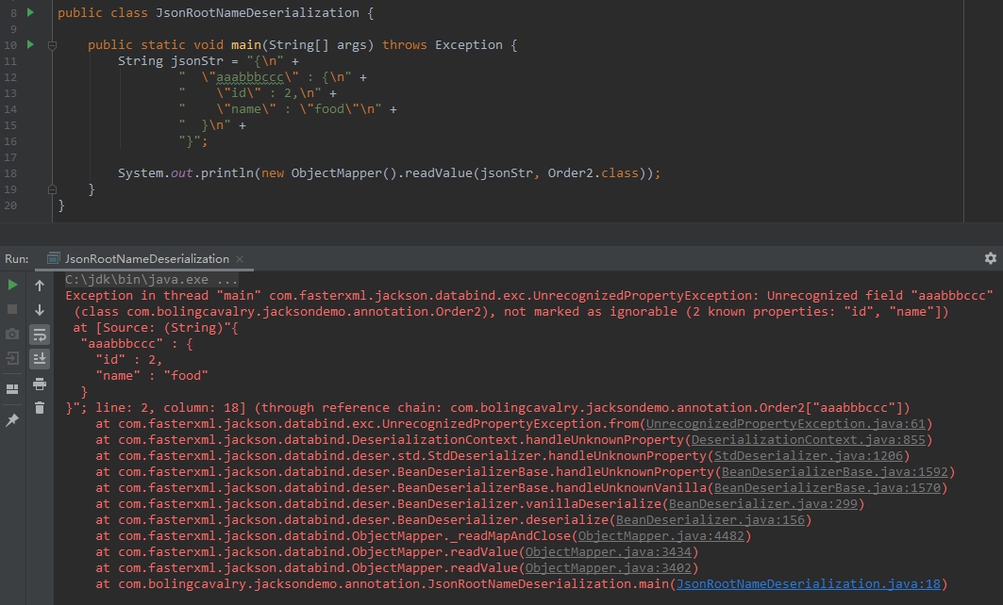1003x605 pixels.
Task: Toggle scroll to end of console
Action: [40, 359]
